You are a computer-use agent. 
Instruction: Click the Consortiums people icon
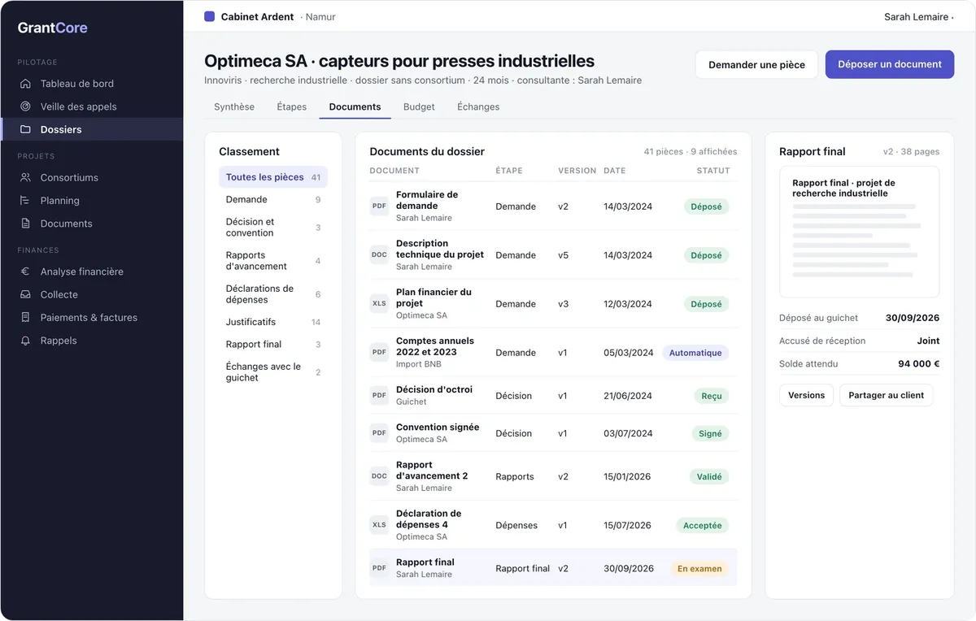pos(25,178)
